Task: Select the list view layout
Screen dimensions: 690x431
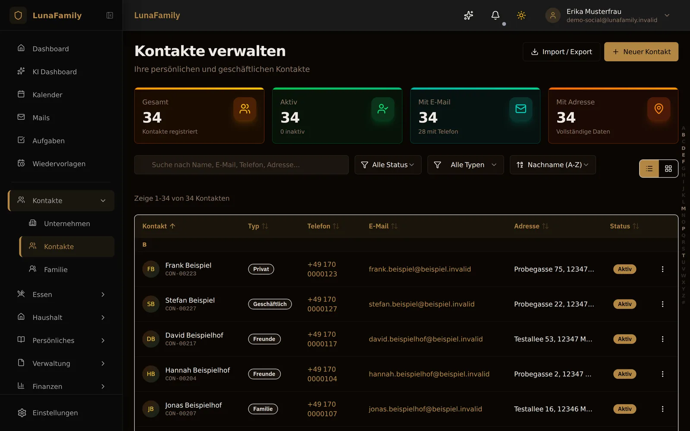Action: tap(649, 169)
